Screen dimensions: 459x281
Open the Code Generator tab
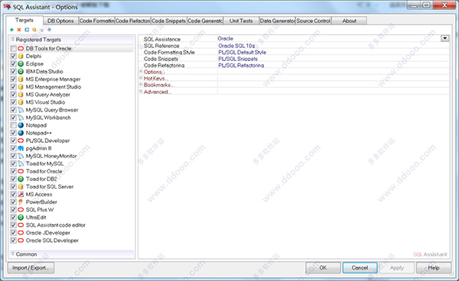pyautogui.click(x=205, y=21)
